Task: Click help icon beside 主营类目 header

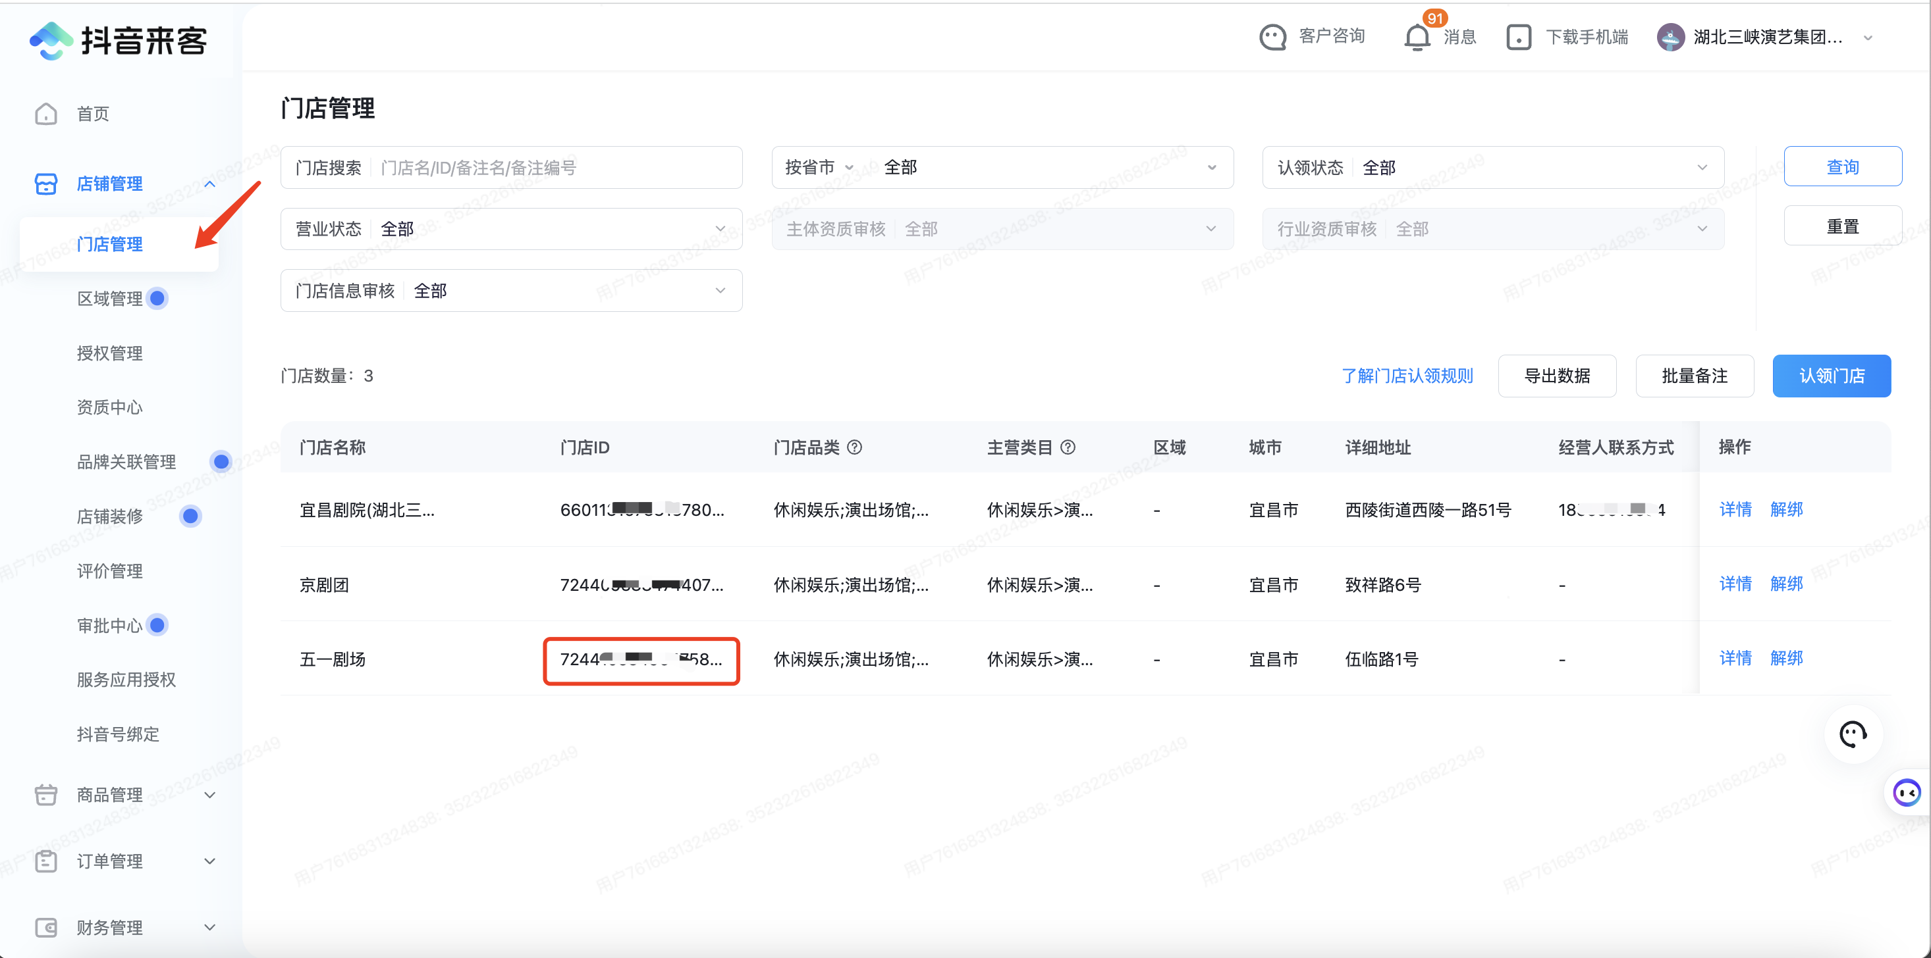Action: pyautogui.click(x=1068, y=447)
